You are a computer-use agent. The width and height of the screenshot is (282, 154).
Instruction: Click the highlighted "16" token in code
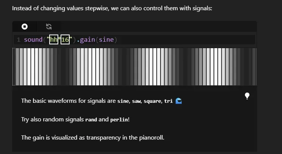tap(65, 39)
